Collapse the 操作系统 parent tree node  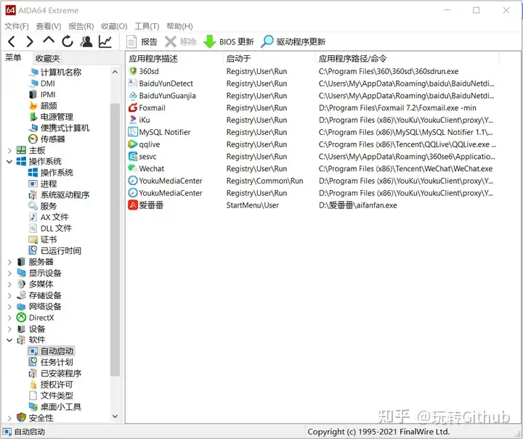click(9, 162)
